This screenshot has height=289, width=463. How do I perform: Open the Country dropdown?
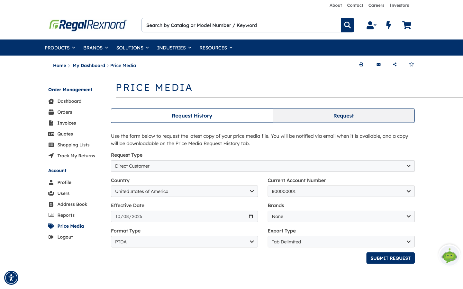(184, 191)
